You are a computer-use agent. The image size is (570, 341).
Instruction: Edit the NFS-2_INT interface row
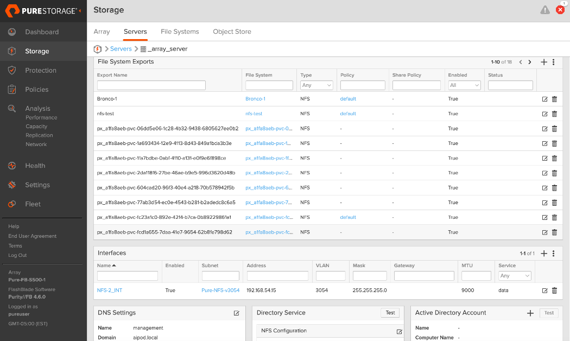tap(544, 291)
